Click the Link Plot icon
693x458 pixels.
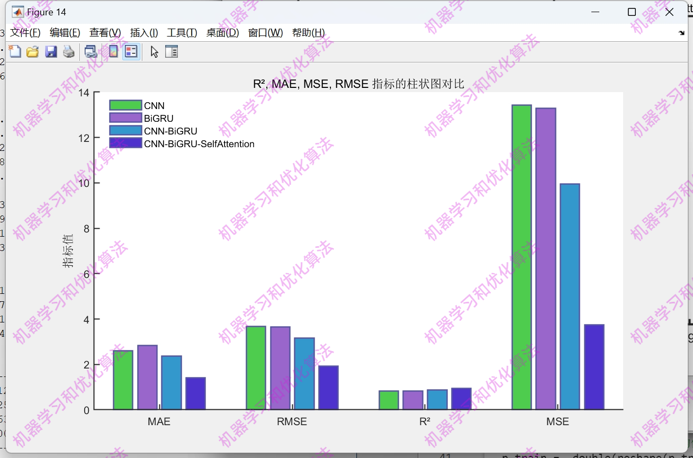pyautogui.click(x=91, y=51)
